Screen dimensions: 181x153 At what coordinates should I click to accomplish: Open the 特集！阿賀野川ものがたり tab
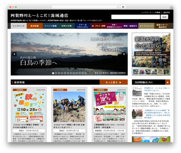point(114,26)
